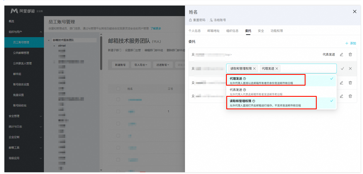Click the 新建账号 button
This screenshot has height=174, width=363.
(x=120, y=65)
